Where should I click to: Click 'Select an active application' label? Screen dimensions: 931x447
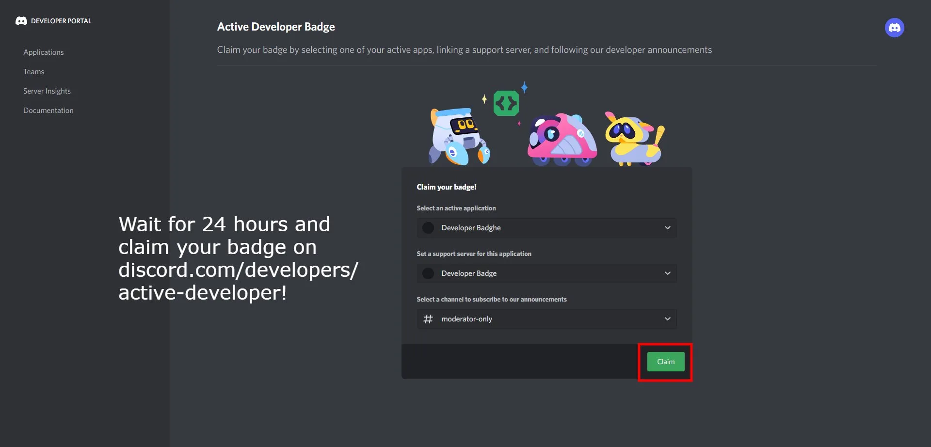pyautogui.click(x=456, y=208)
